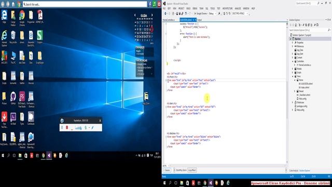Click the Windows Start button on left taskbar
This screenshot has height=187, width=332.
pos(3,155)
